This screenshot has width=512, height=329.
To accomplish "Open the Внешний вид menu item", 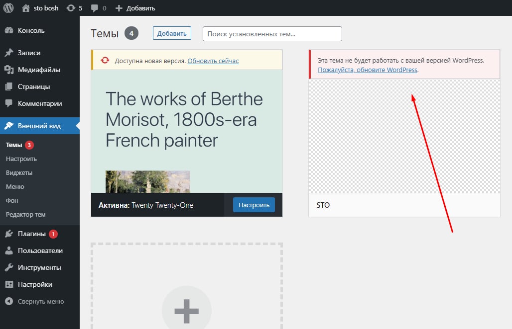I will (x=40, y=126).
